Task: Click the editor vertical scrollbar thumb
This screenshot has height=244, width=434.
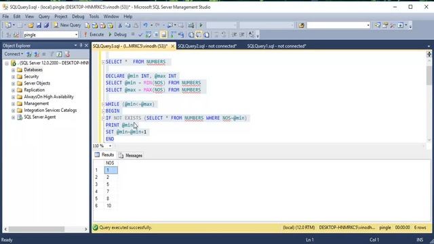Action: click(429, 75)
